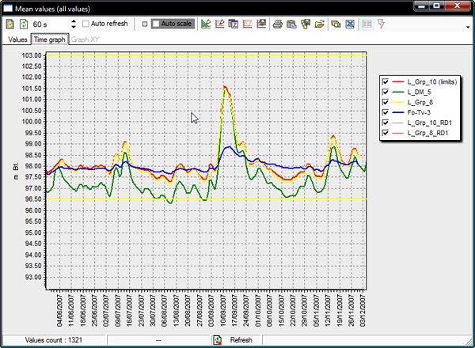The image size is (475, 348).
Task: Click the L_Grp_8_RD1 legend label
Action: click(427, 133)
